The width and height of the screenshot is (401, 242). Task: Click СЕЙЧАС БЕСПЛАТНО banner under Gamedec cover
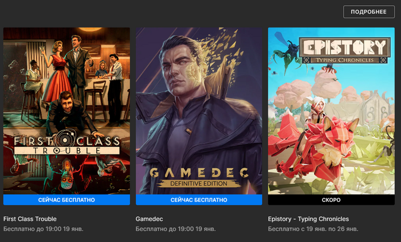tap(199, 200)
